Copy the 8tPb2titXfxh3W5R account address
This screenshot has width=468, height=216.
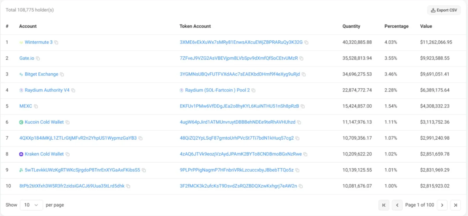pyautogui.click(x=128, y=186)
